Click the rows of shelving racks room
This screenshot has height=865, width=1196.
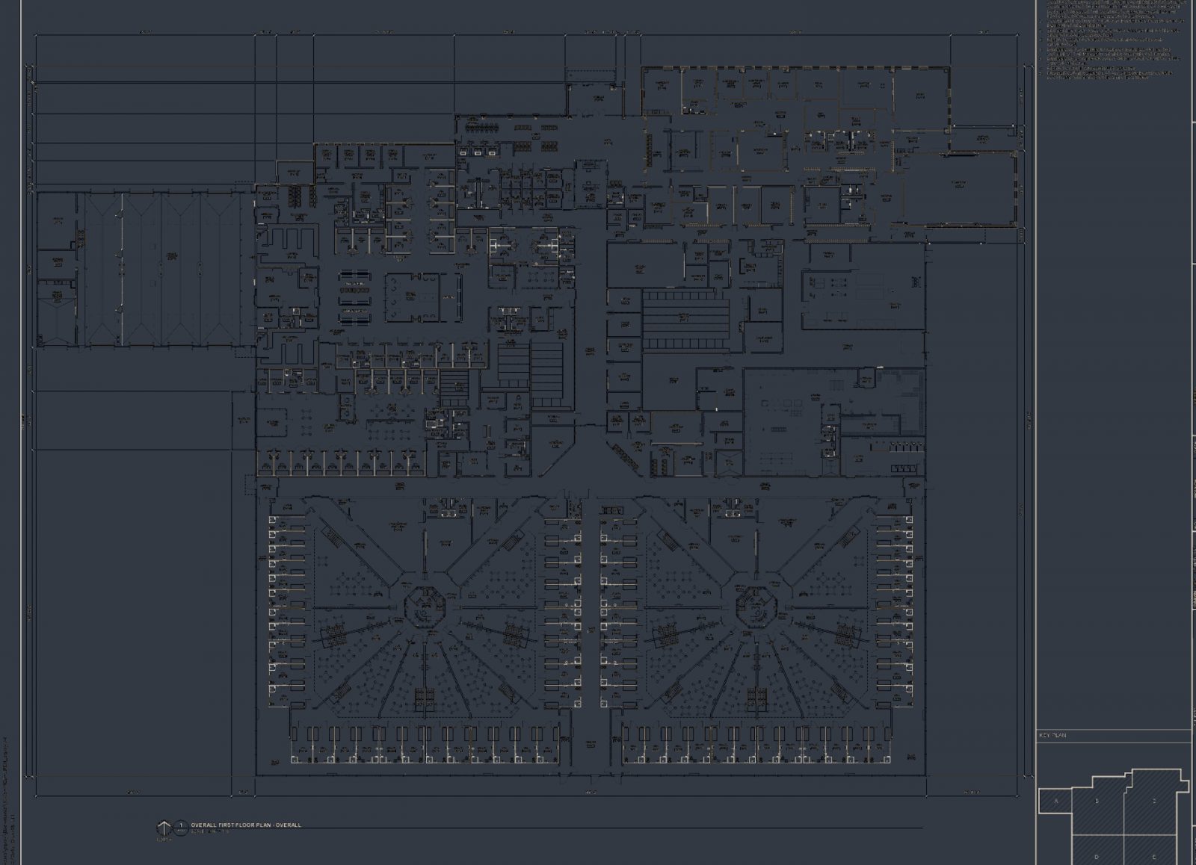tap(685, 321)
